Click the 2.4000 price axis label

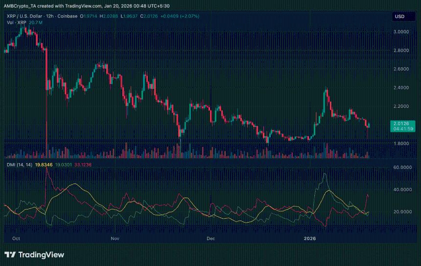(x=401, y=88)
